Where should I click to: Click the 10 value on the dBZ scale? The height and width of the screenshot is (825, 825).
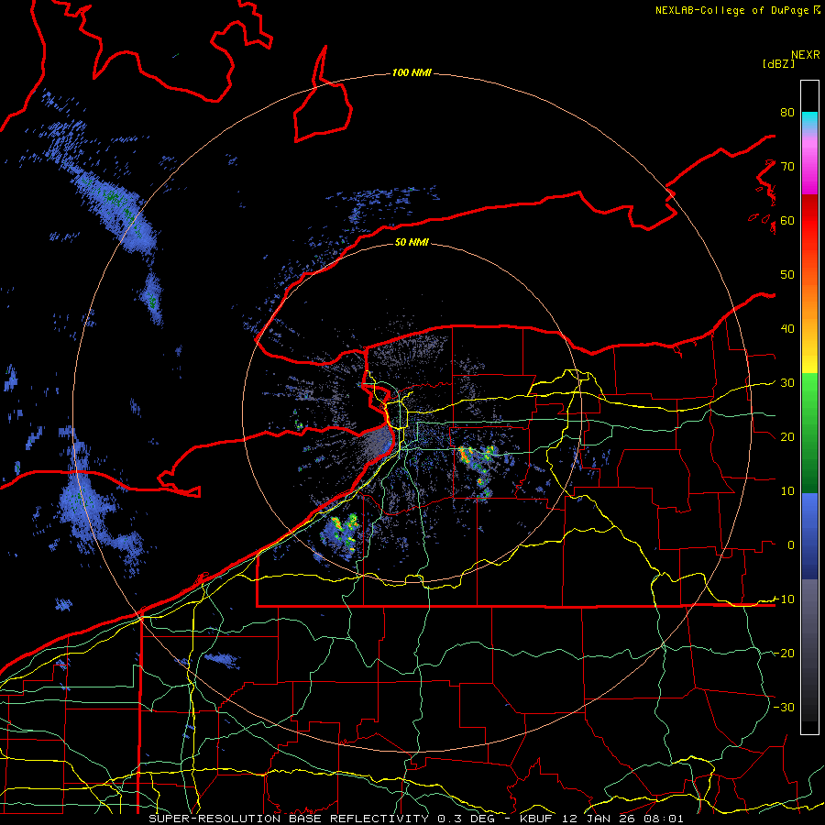(x=787, y=491)
